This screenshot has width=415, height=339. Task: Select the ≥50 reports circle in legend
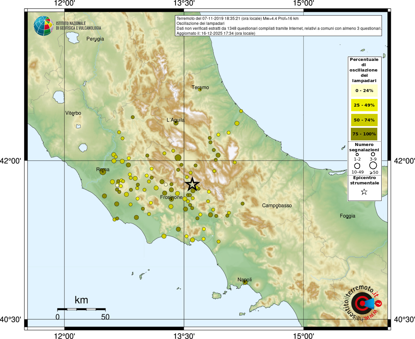pyautogui.click(x=373, y=166)
